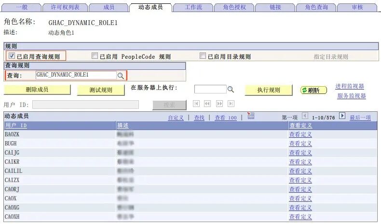
Task: Click the 自定义 grid link
Action: point(176,118)
